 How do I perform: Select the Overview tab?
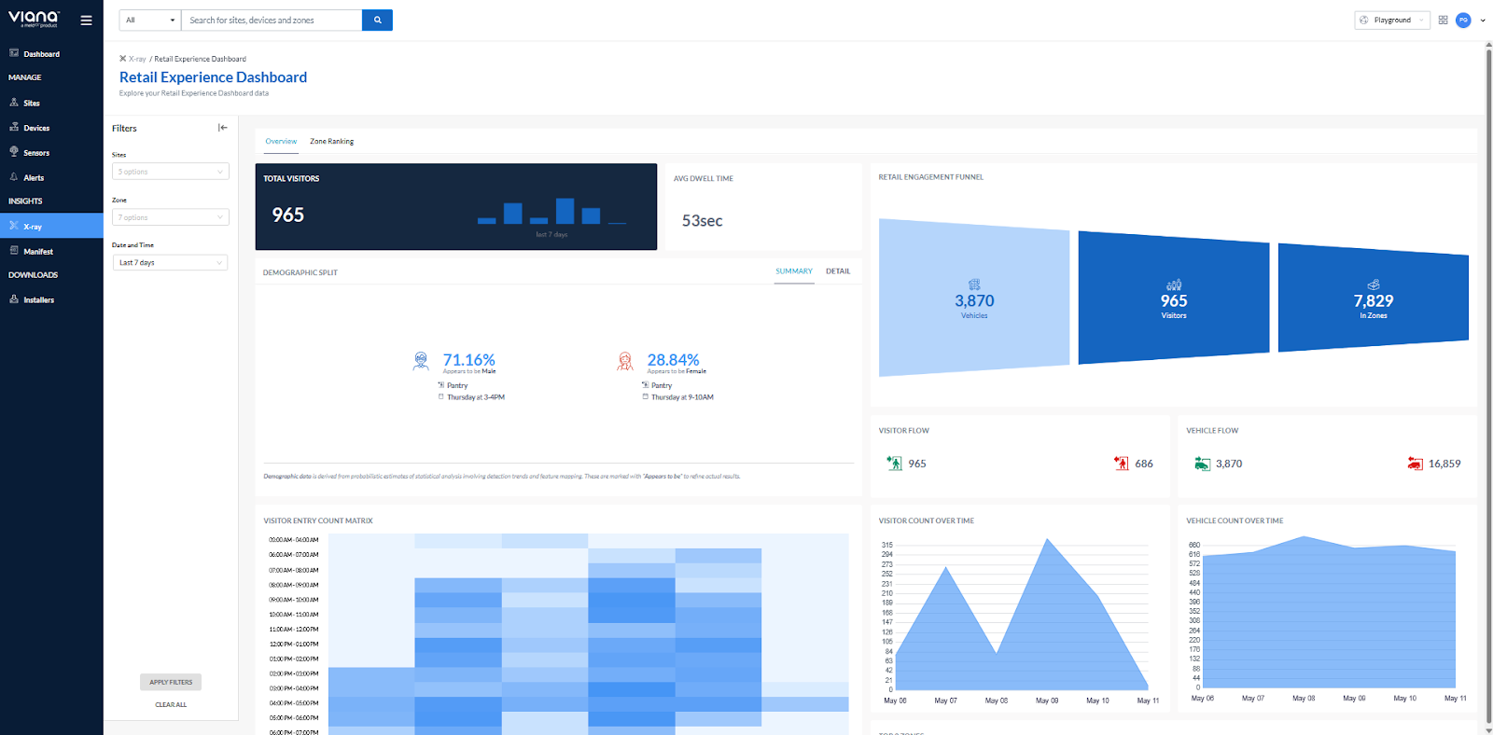coord(281,142)
